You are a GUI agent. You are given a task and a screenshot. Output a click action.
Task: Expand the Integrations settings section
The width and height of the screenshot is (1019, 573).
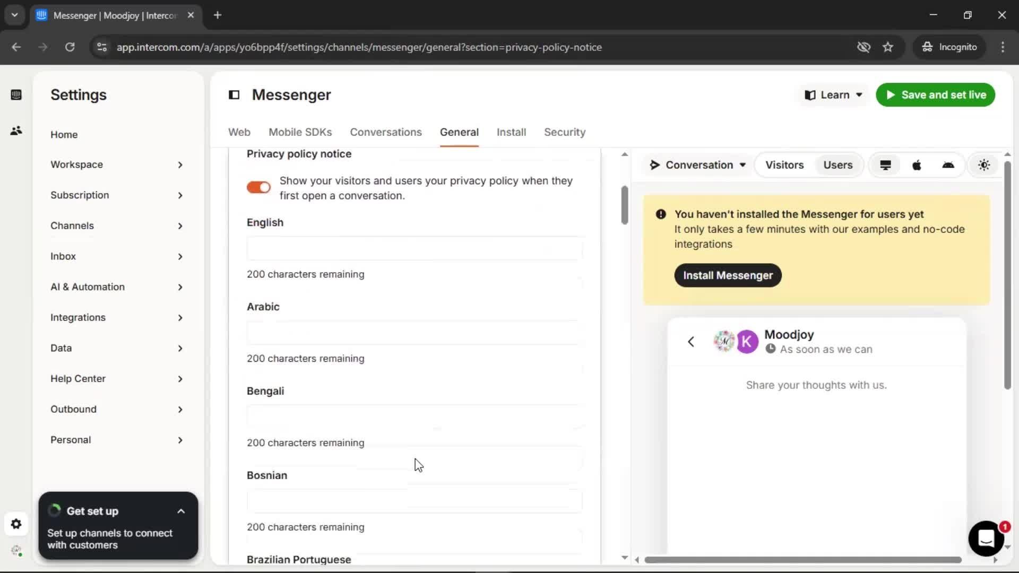117,318
